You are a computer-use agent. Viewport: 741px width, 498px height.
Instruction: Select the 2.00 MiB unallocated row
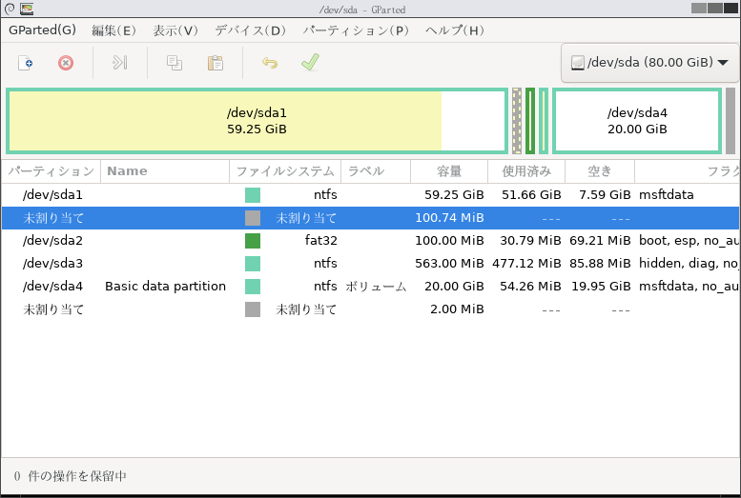pyautogui.click(x=370, y=309)
